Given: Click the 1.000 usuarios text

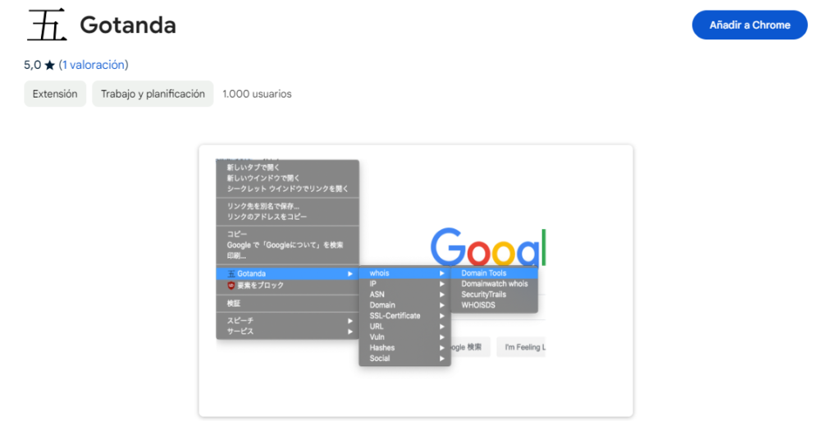Looking at the screenshot, I should coord(257,94).
